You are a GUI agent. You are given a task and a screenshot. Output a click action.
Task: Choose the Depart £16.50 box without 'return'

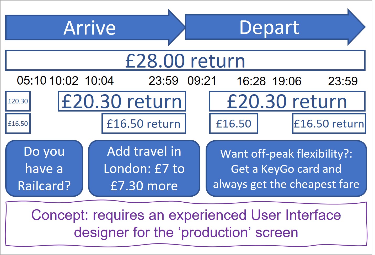(x=233, y=124)
